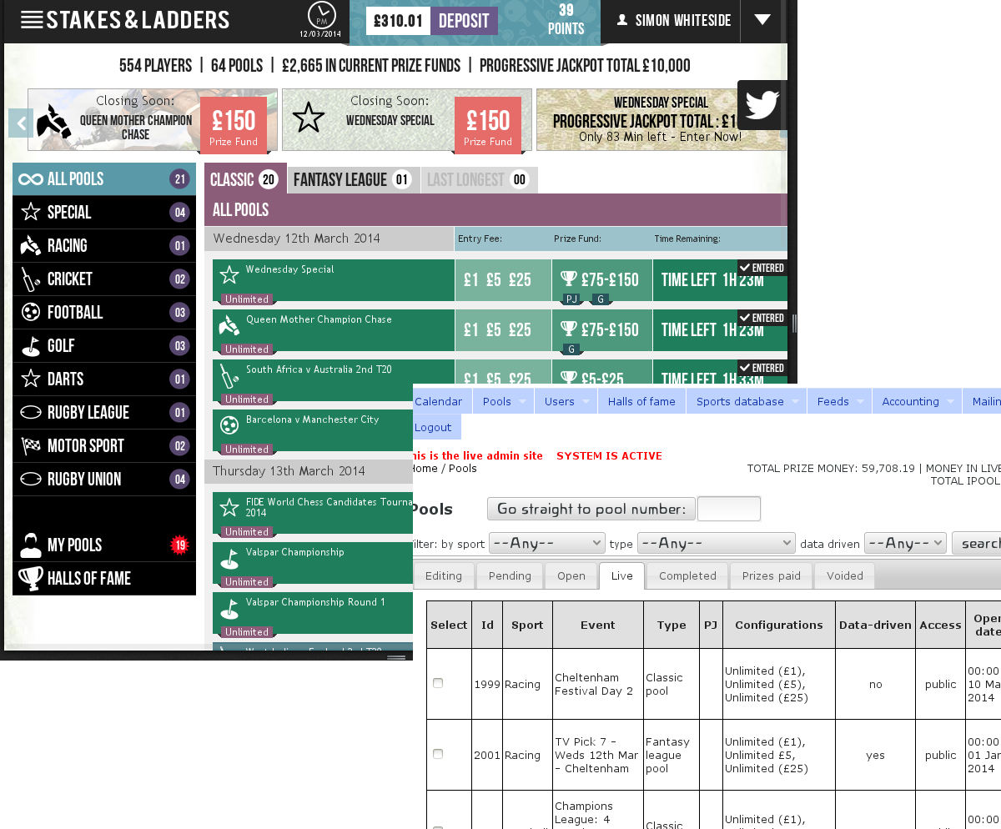The width and height of the screenshot is (1001, 829).
Task: Select All Pools in the sidebar
Action: tap(104, 179)
